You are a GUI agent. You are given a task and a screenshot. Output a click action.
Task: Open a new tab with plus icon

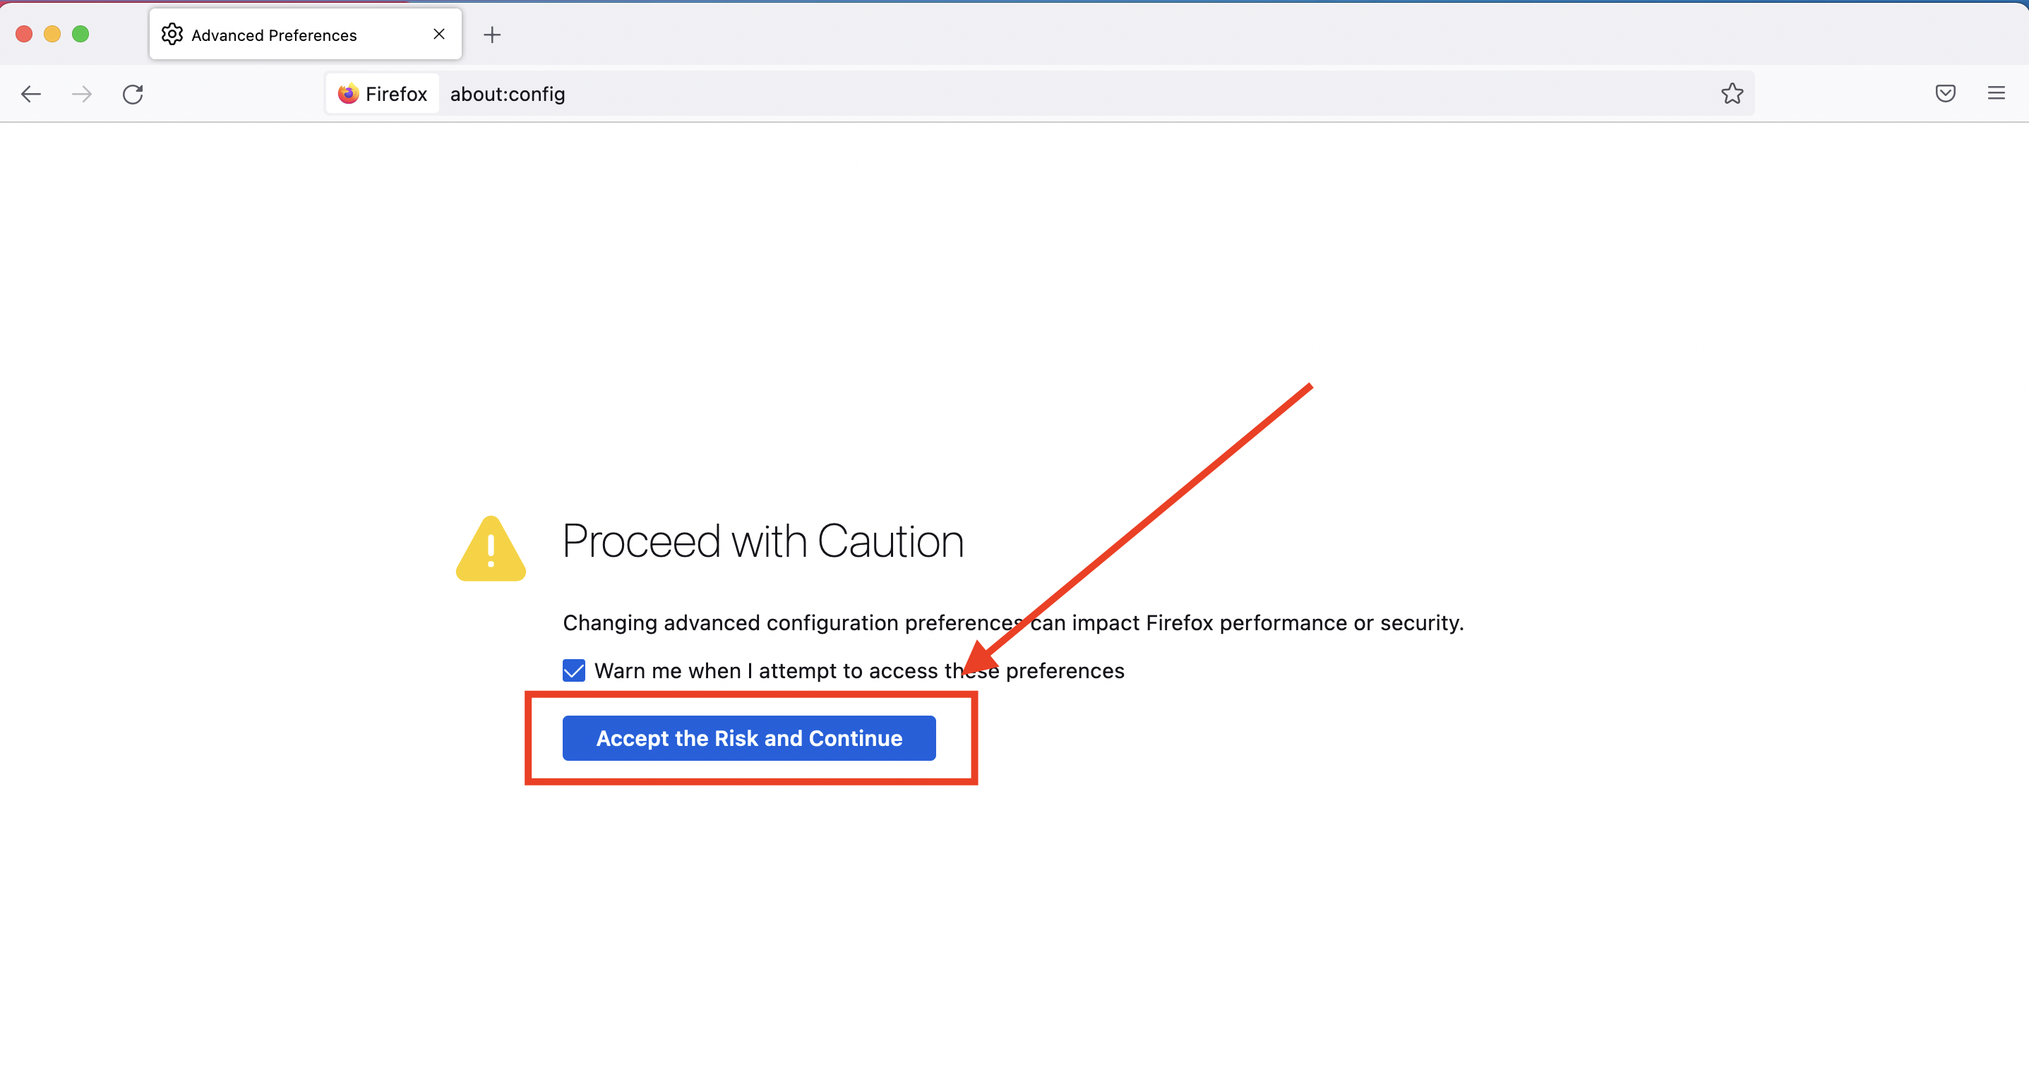(492, 35)
